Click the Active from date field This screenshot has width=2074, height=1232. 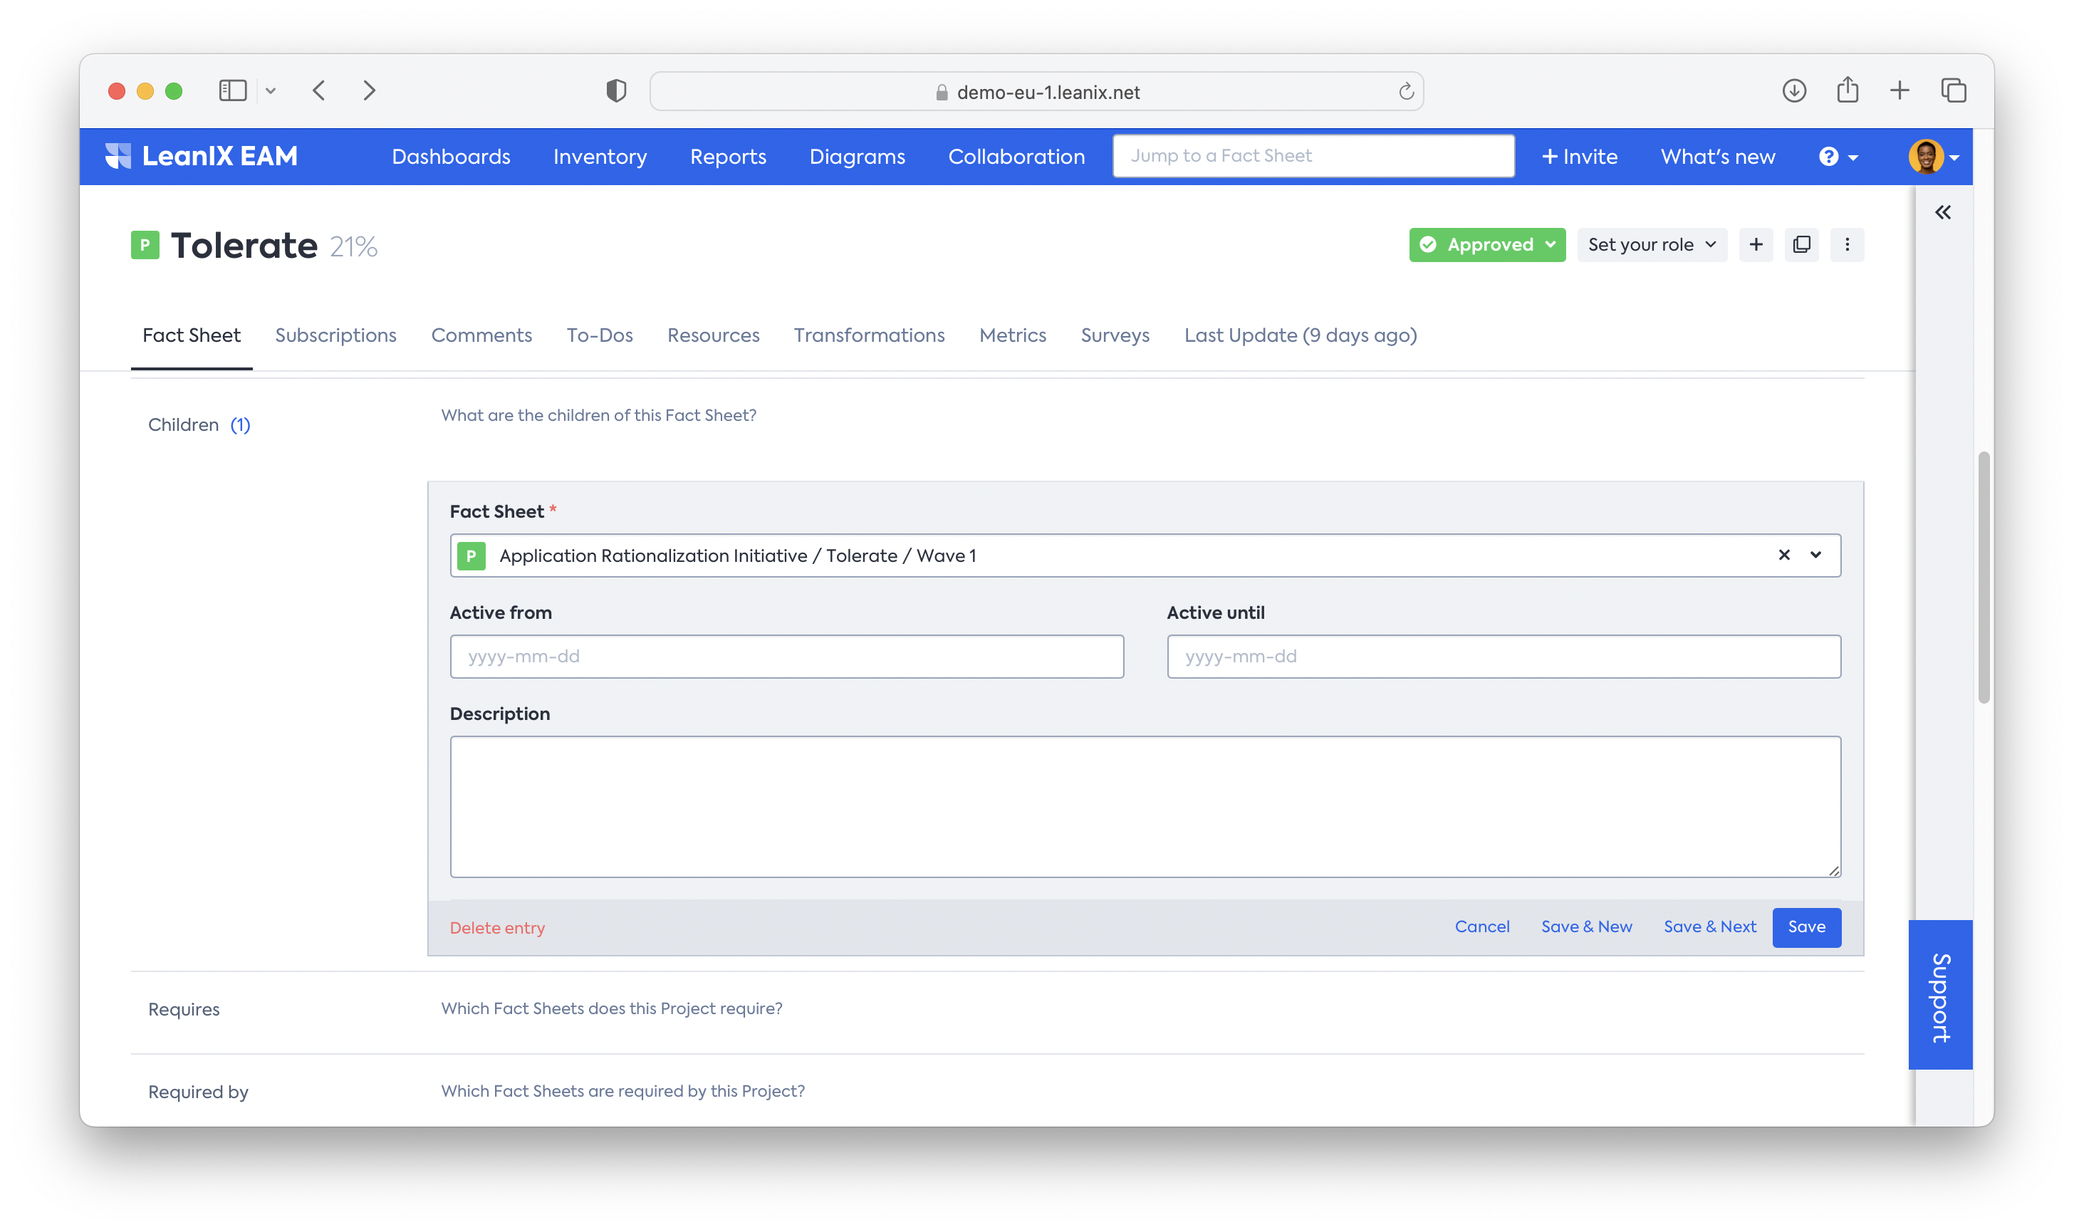[x=786, y=657]
